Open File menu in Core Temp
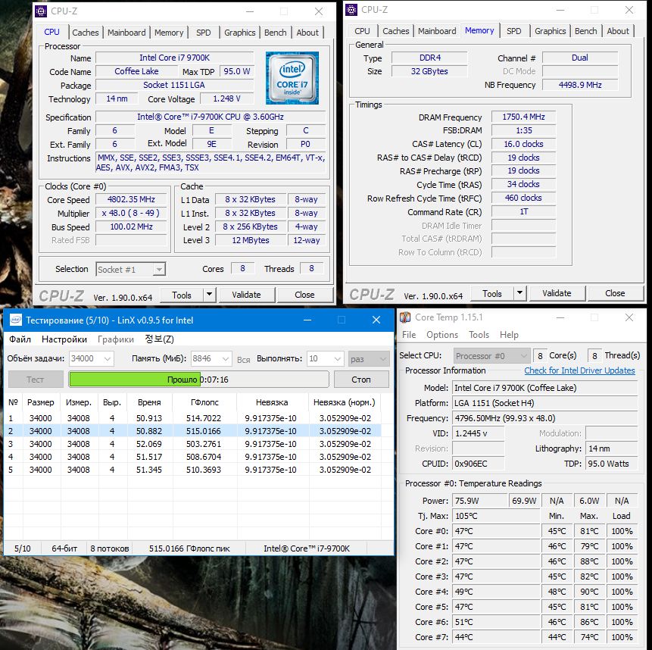 [409, 335]
